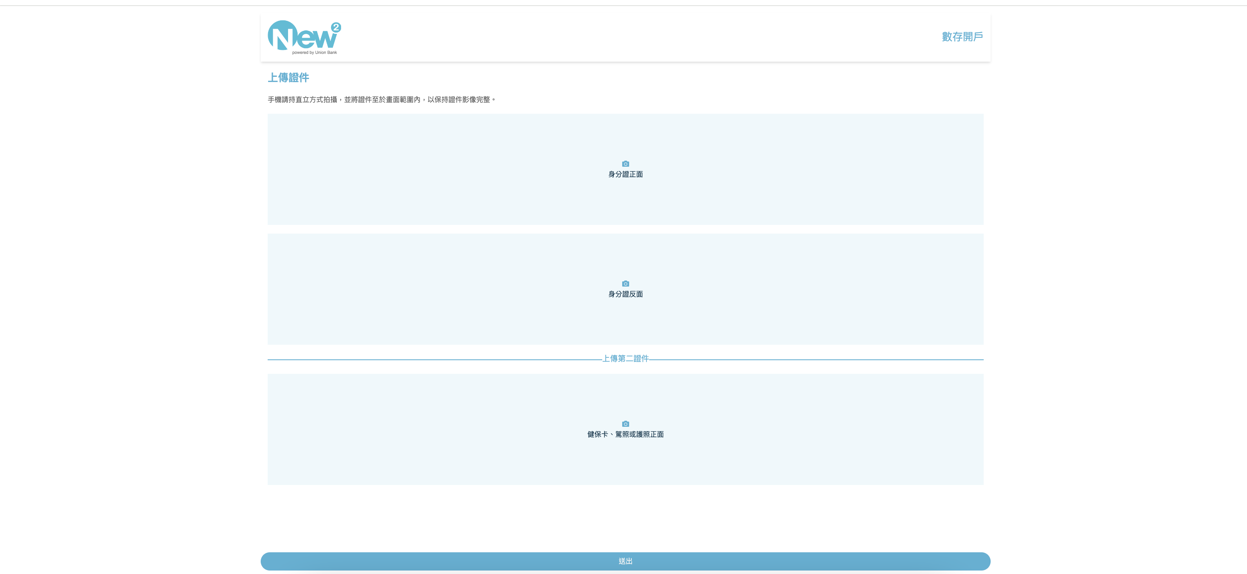Click the 上傳證件 page heading

[x=289, y=77]
